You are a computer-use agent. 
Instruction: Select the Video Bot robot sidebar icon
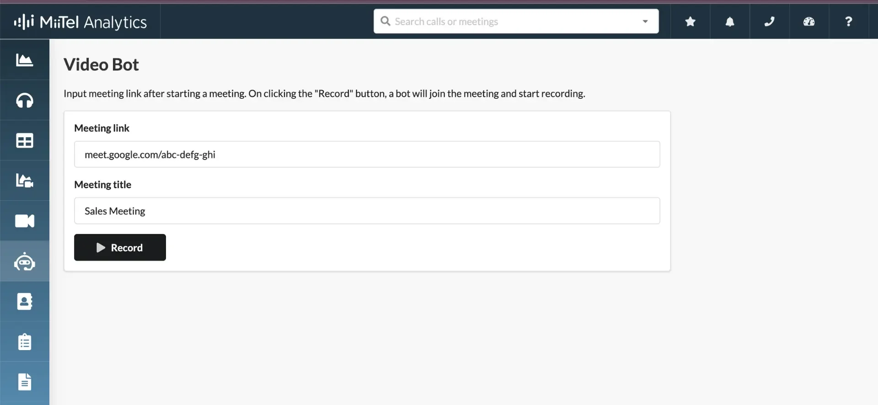pyautogui.click(x=25, y=261)
